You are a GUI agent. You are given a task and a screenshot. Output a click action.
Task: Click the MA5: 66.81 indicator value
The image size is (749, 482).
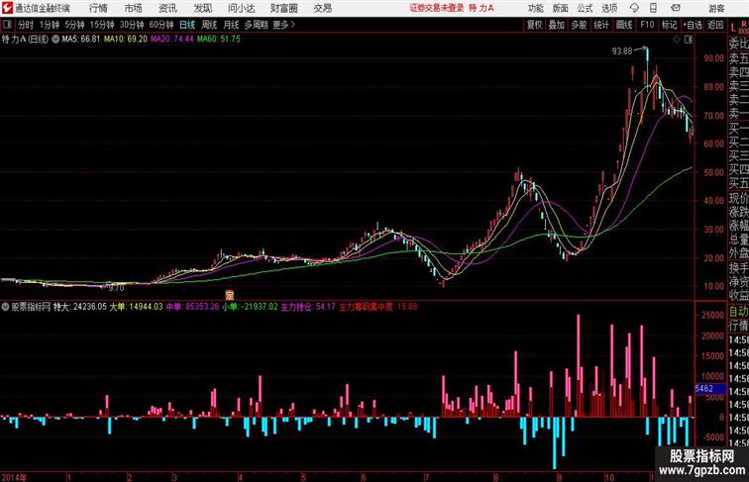tap(81, 40)
